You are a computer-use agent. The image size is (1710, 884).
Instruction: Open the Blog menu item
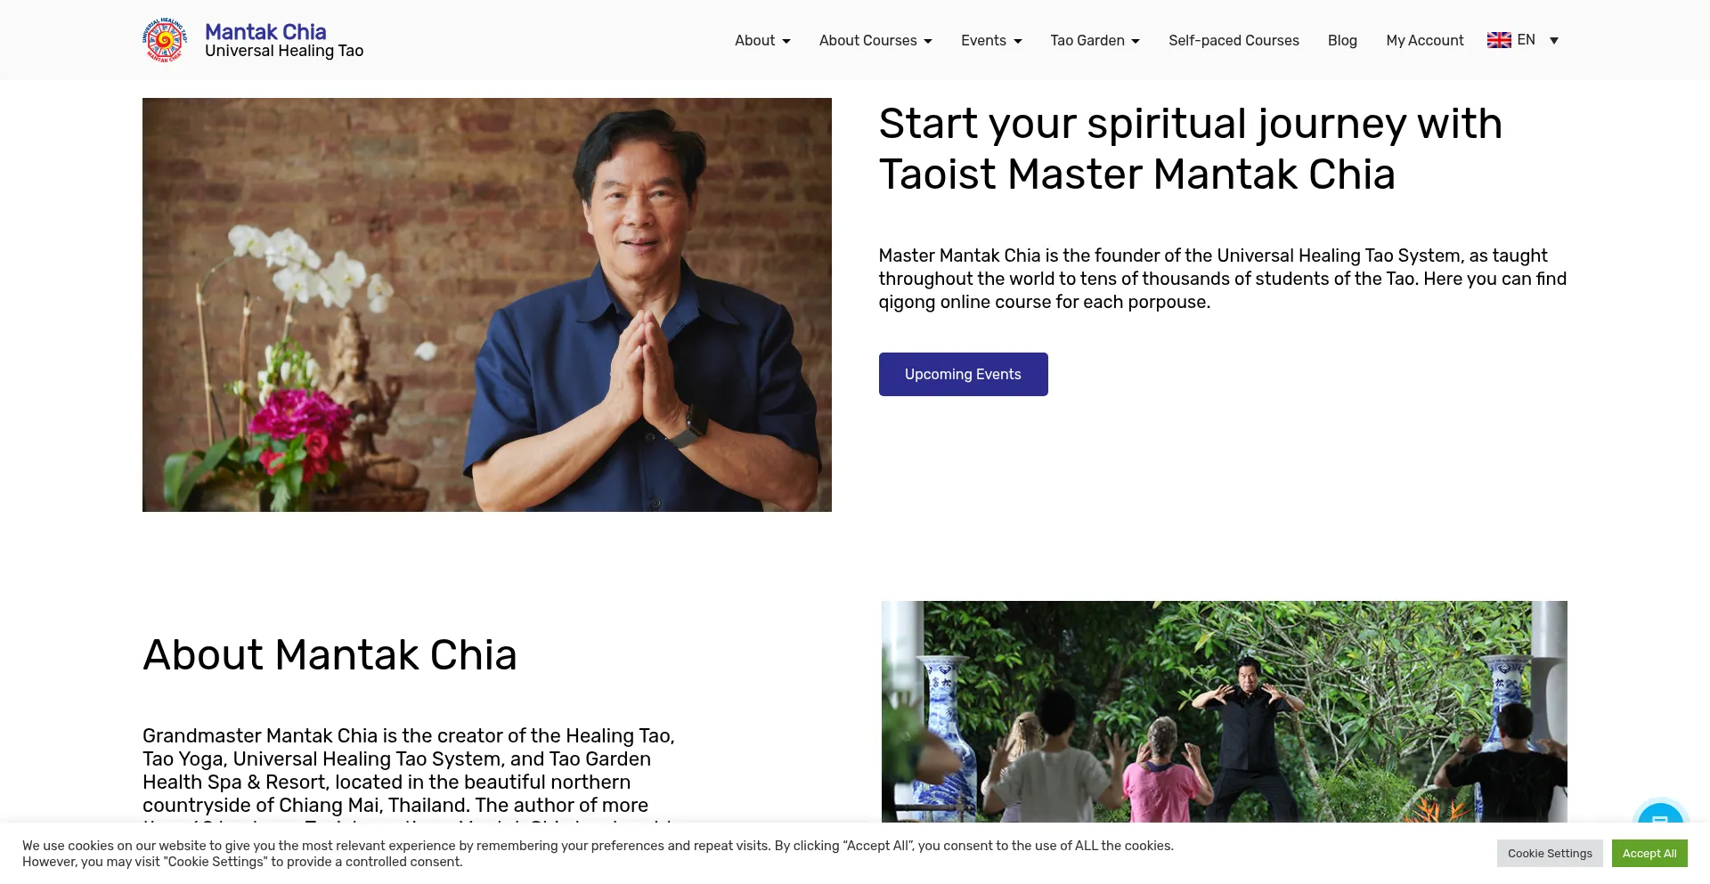click(1342, 40)
